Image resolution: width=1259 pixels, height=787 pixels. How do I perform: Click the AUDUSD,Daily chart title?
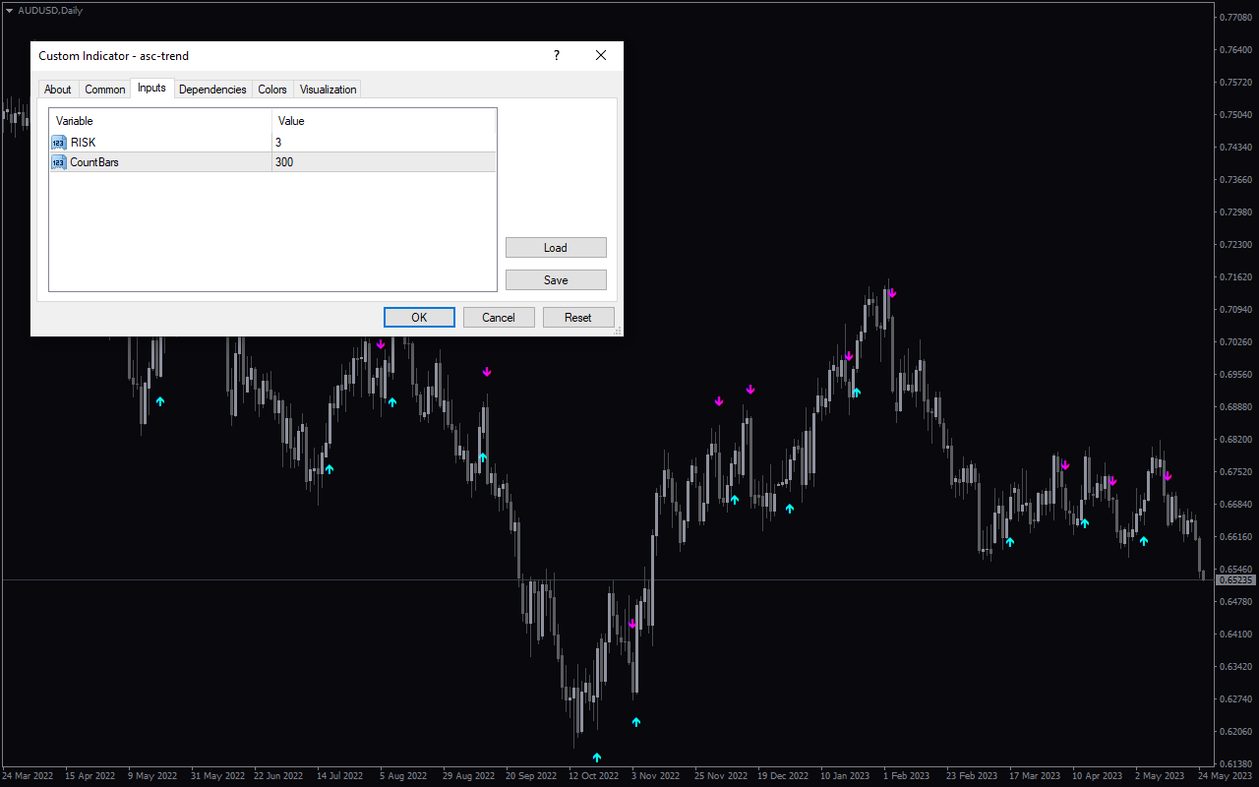click(50, 10)
